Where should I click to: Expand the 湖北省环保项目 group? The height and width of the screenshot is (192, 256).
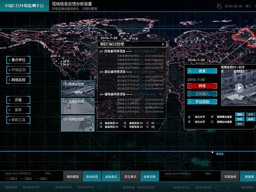[x=115, y=72]
